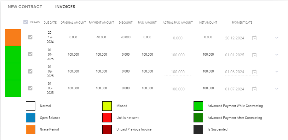Toggle paid checkbox for 20-12-2024 invoice
The width and height of the screenshot is (288, 140).
[x=30, y=37]
